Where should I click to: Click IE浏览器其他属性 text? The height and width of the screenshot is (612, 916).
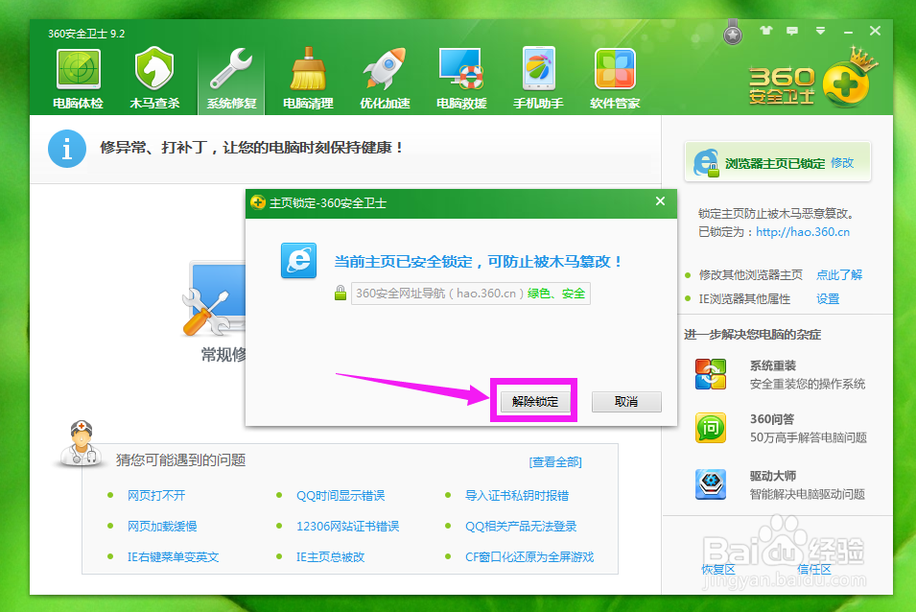(x=744, y=299)
